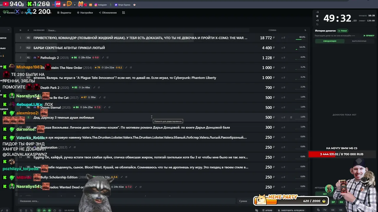Click add-amount control on Doom Eternal row
Viewport: 378px width, 212px height.
(283, 107)
